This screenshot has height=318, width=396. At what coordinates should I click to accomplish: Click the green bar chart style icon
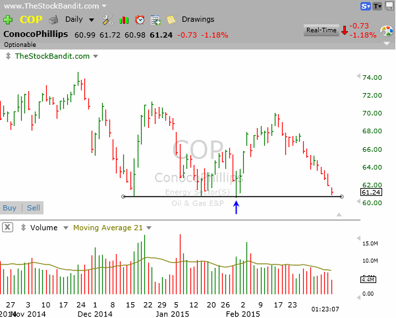(124, 20)
